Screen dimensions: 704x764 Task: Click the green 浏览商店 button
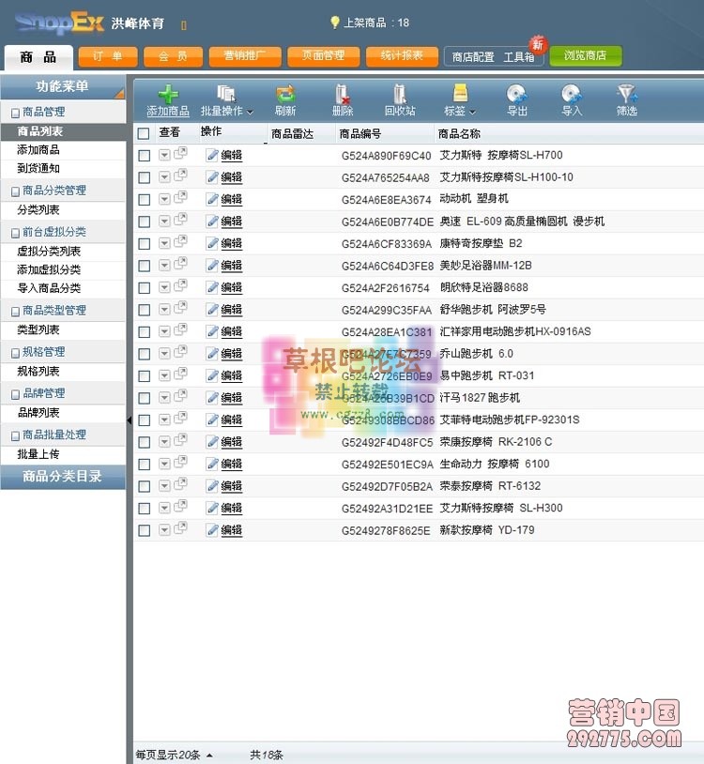[586, 56]
